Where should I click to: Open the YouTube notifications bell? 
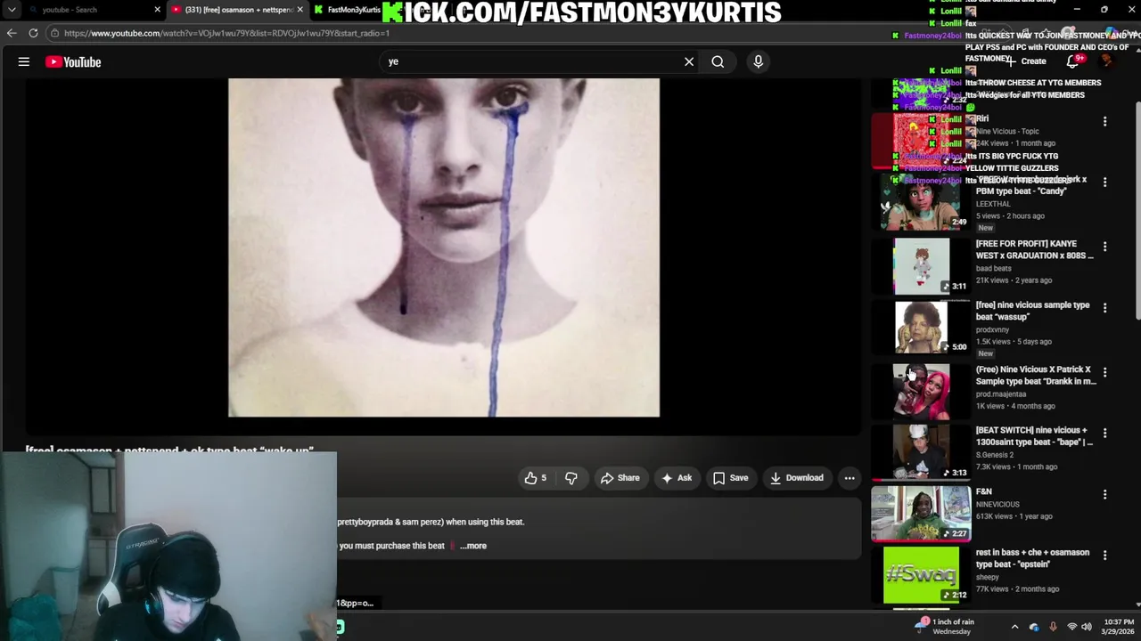pyautogui.click(x=1072, y=61)
